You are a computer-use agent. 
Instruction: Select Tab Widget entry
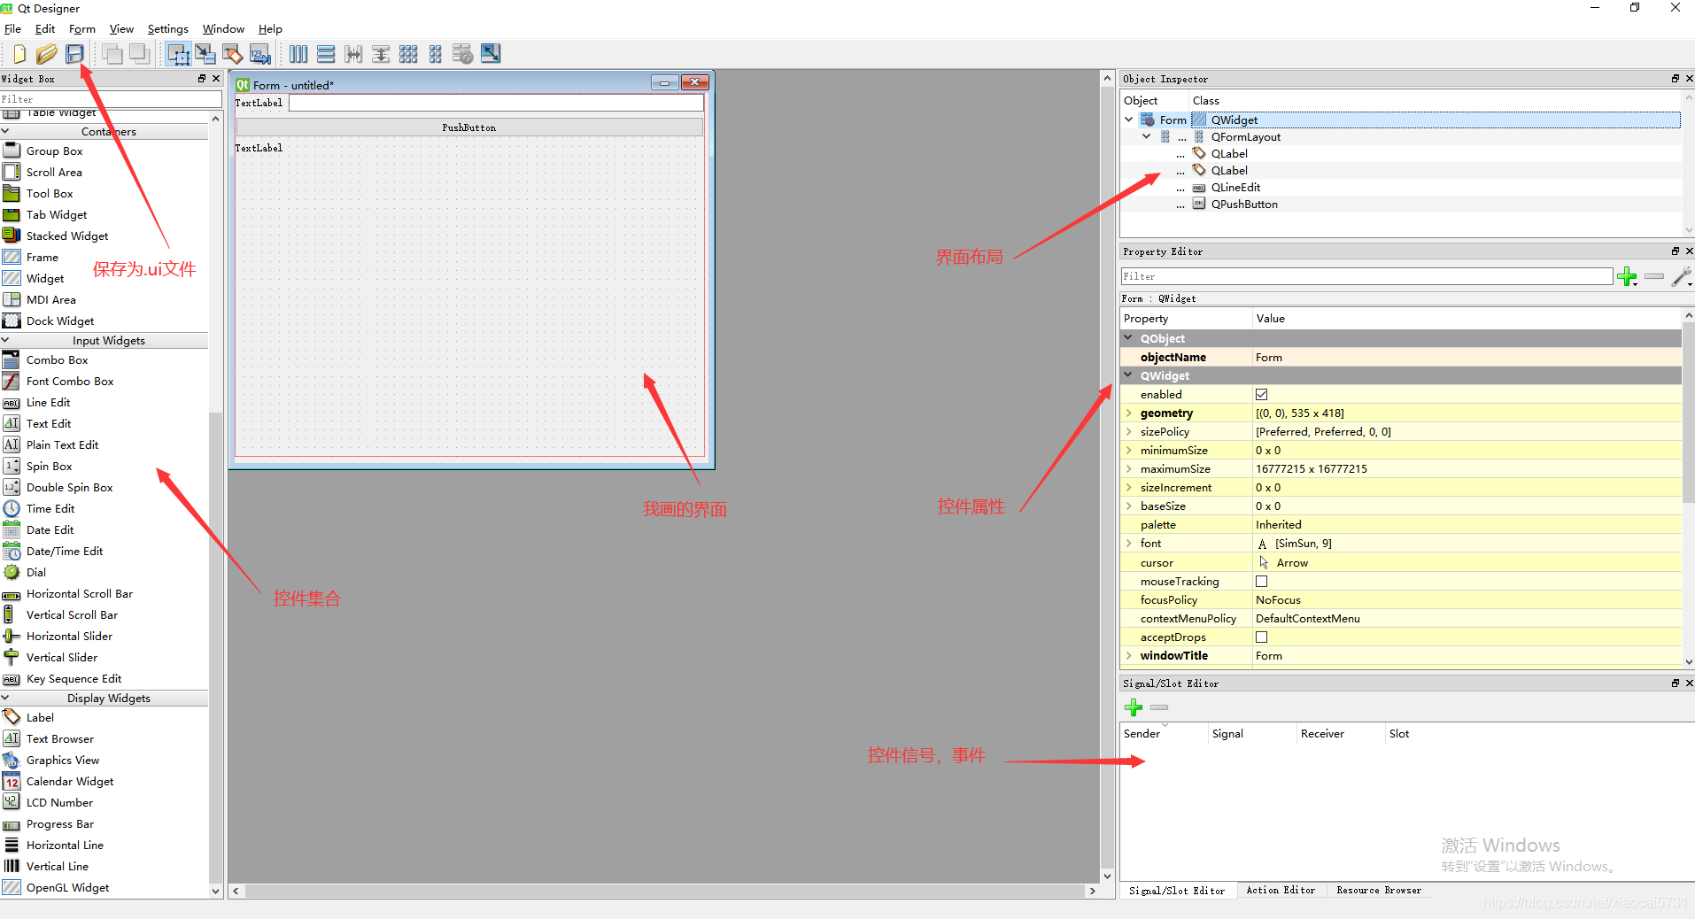point(57,215)
